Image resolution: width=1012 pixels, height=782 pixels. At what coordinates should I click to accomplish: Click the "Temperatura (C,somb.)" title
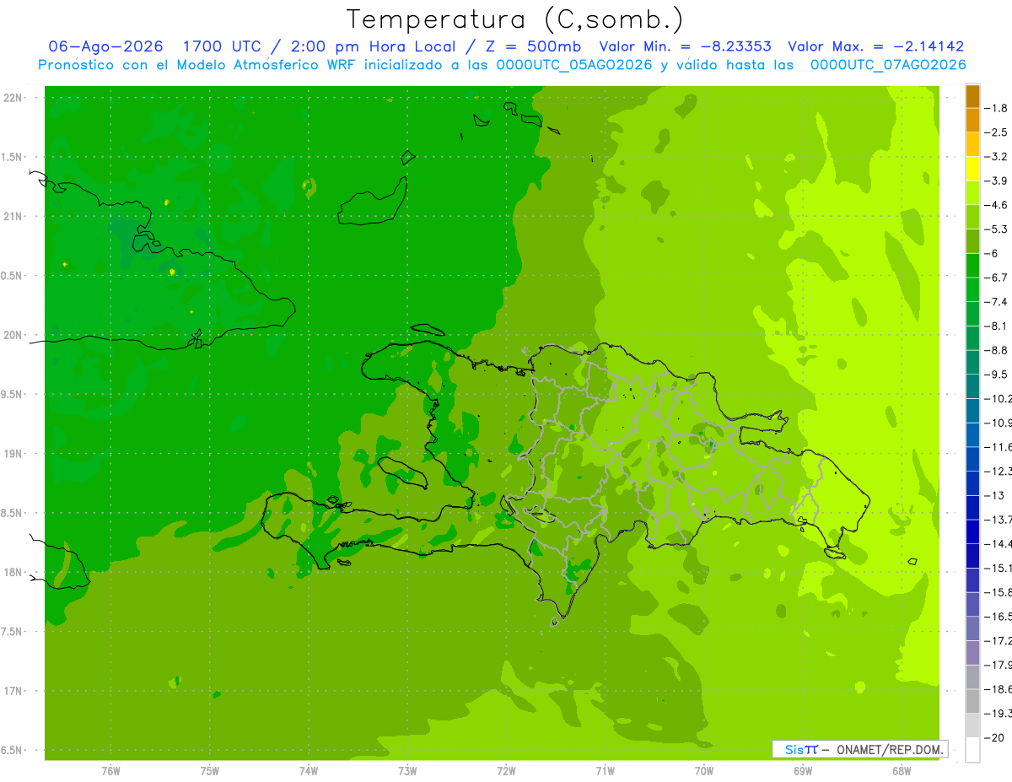(x=515, y=19)
